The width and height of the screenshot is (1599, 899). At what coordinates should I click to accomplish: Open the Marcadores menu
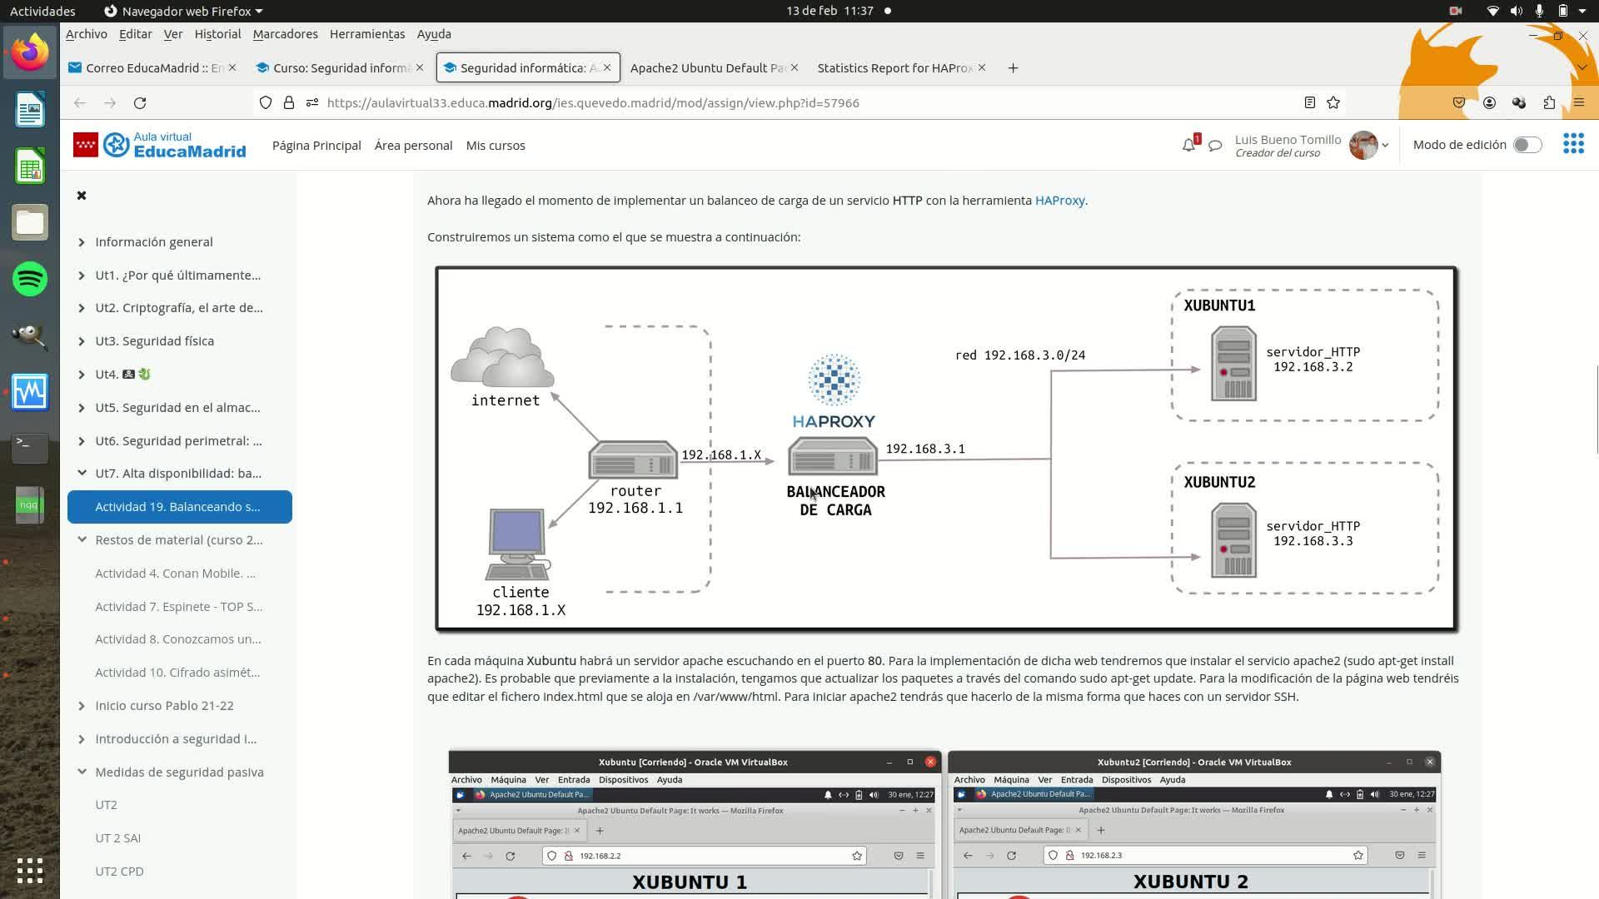pyautogui.click(x=285, y=34)
